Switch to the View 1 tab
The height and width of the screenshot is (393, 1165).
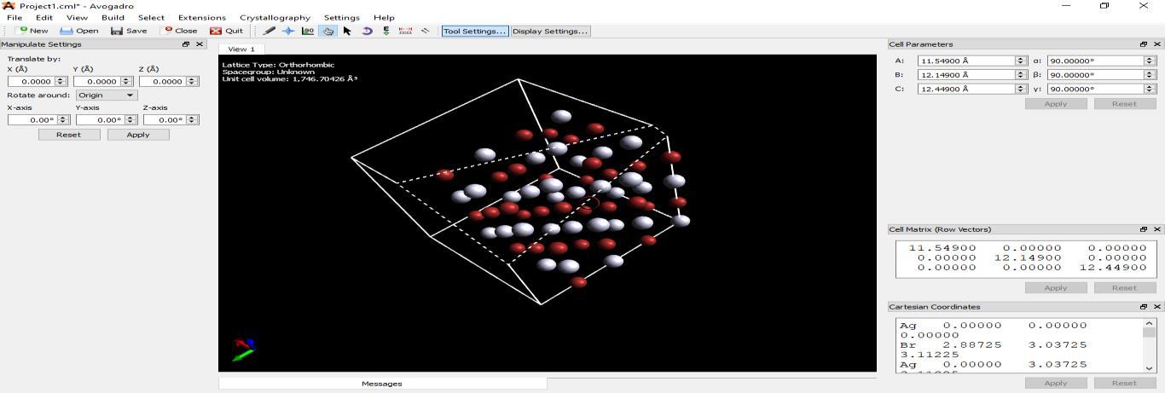(x=241, y=49)
